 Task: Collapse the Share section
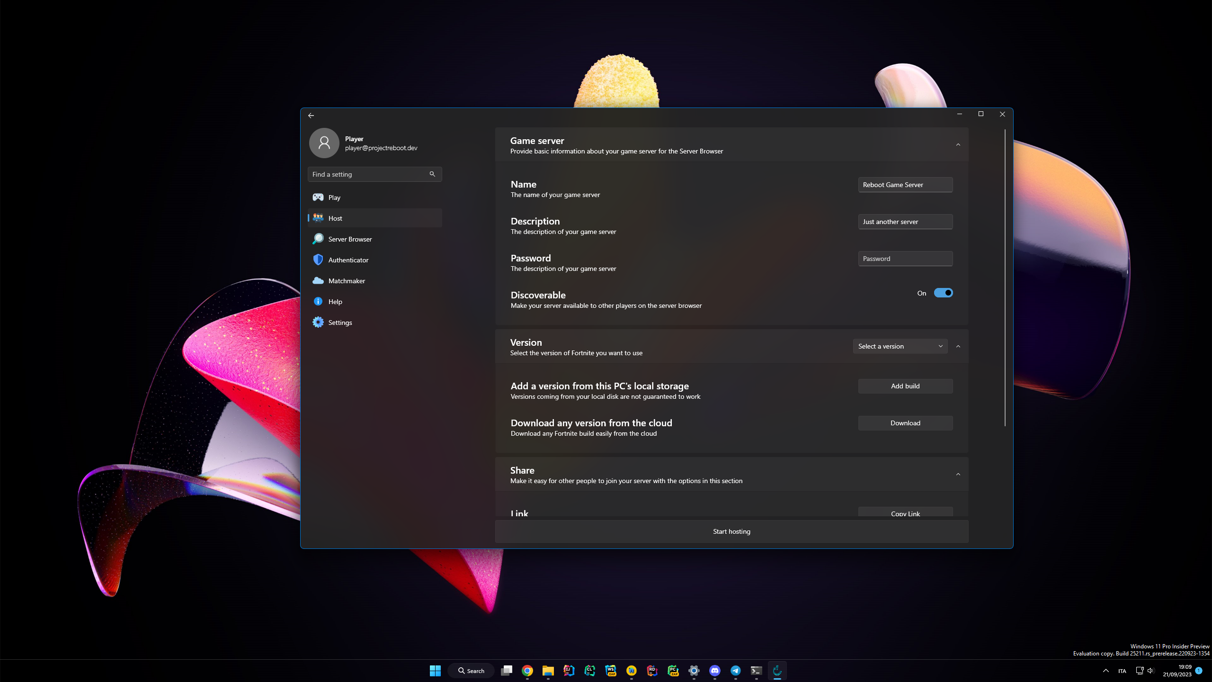(958, 474)
